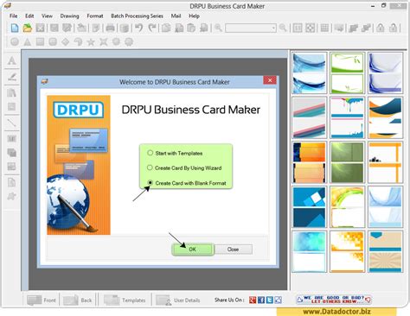Open the Drawing menu

point(69,16)
